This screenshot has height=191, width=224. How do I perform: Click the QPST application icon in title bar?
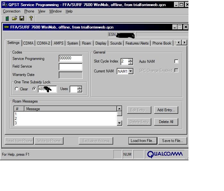(x=5, y=4)
